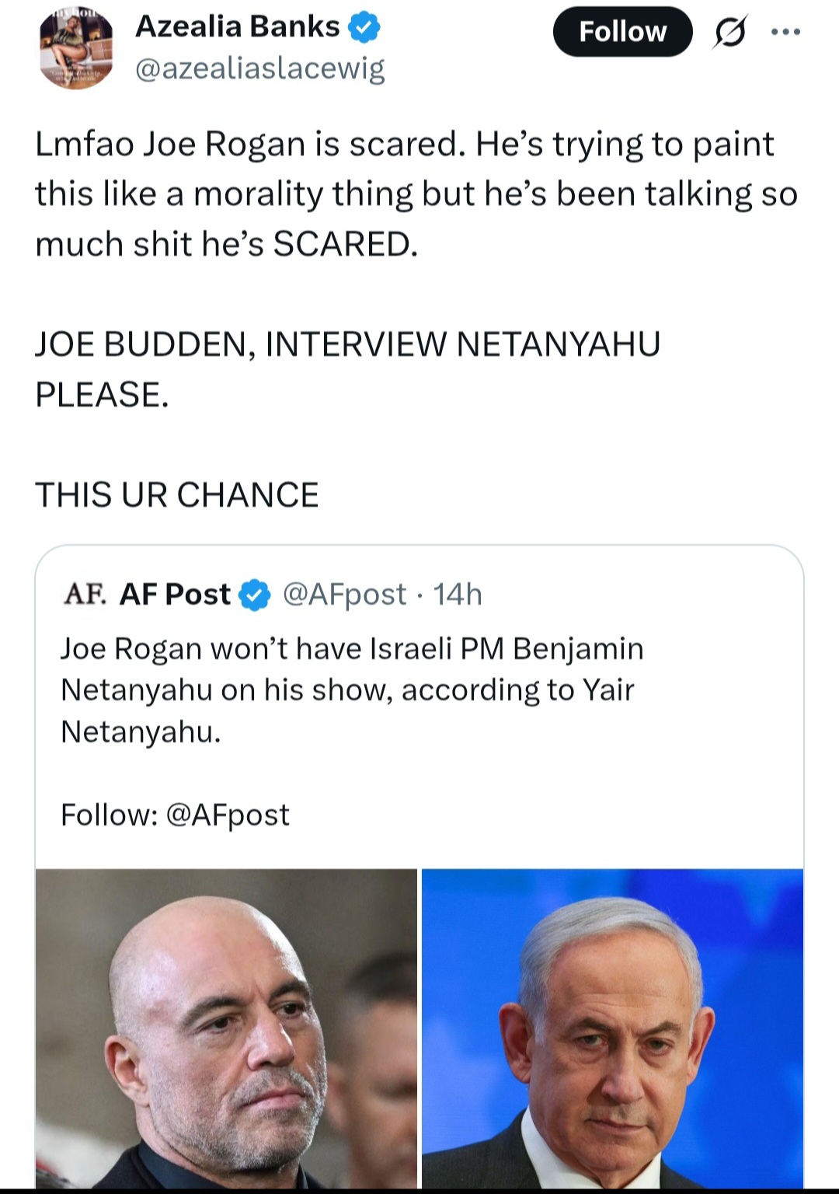
Task: Follow Azealia Banks
Action: tap(622, 32)
